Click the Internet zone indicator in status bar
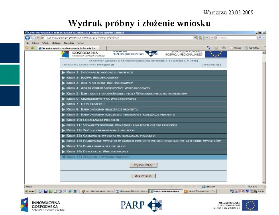The image size is (279, 215). 208,187
